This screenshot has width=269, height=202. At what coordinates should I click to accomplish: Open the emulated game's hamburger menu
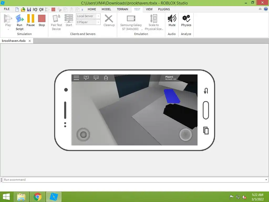76,78
